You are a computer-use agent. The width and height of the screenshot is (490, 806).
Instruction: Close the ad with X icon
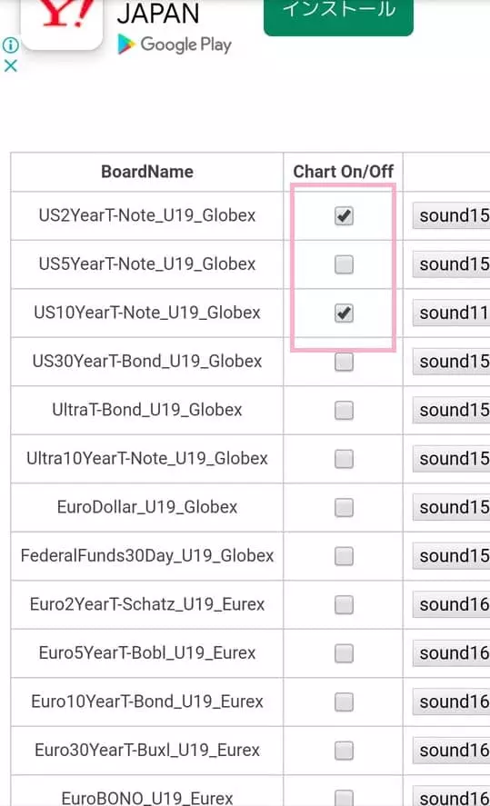click(10, 65)
